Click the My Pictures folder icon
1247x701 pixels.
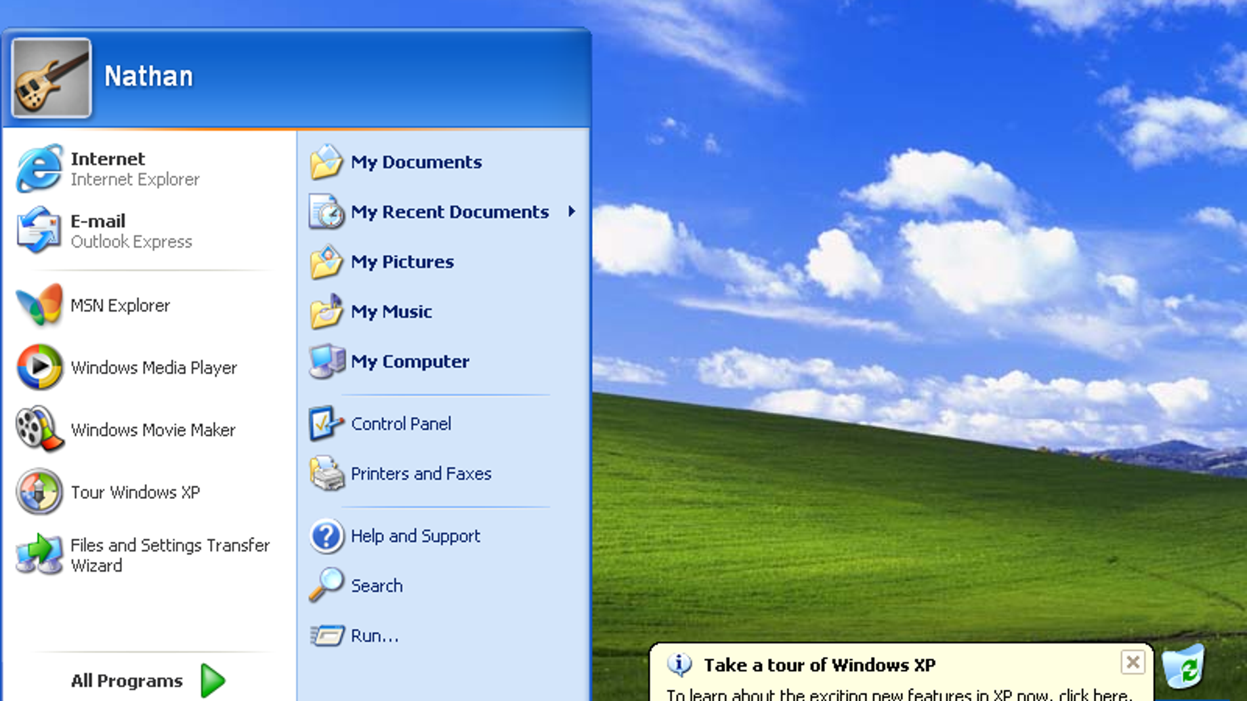coord(326,262)
